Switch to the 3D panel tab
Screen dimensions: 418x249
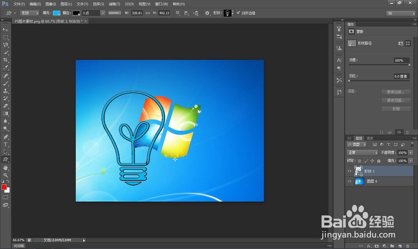(x=349, y=138)
